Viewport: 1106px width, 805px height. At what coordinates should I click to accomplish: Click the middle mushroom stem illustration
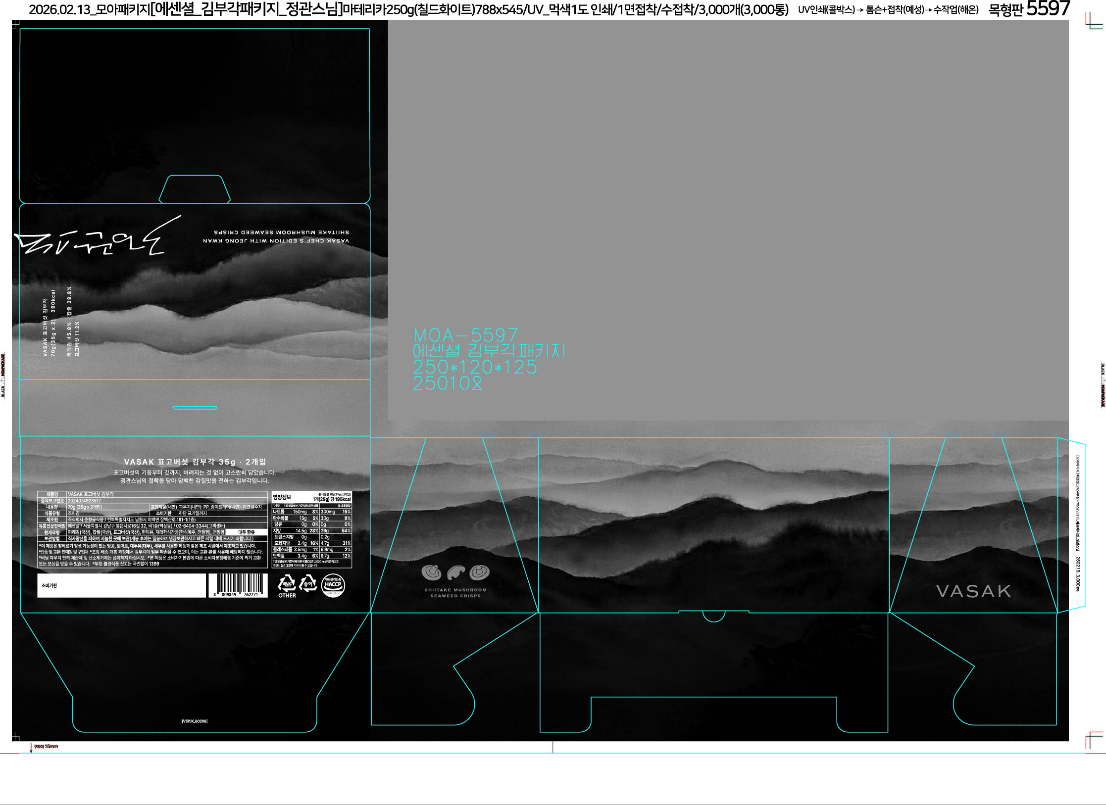[455, 573]
